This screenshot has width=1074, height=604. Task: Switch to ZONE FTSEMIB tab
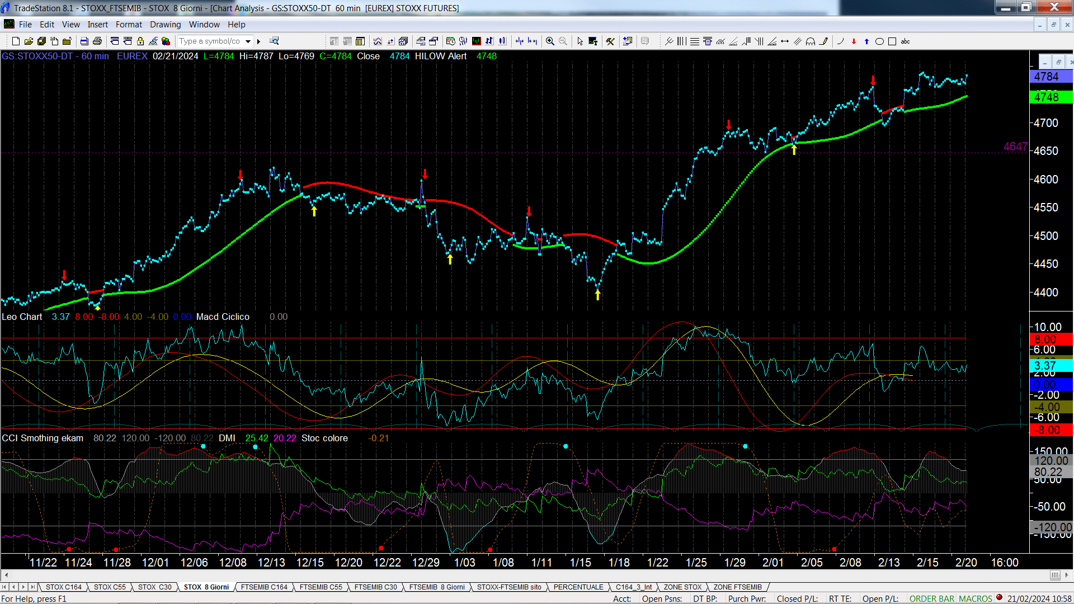[737, 587]
